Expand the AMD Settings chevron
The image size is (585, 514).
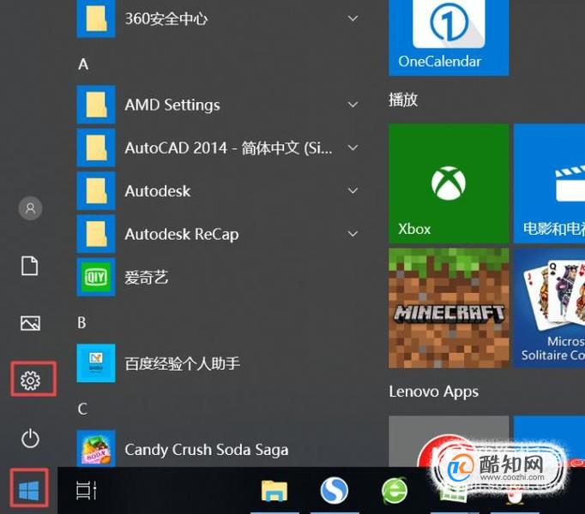[353, 105]
